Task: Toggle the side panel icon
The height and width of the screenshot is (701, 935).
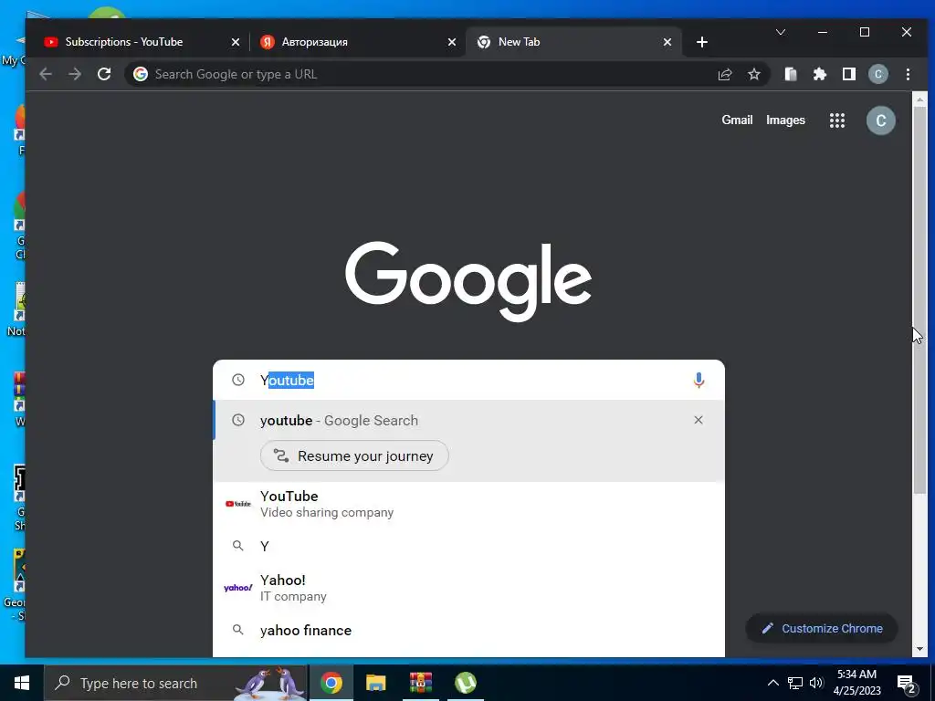Action: [x=848, y=74]
